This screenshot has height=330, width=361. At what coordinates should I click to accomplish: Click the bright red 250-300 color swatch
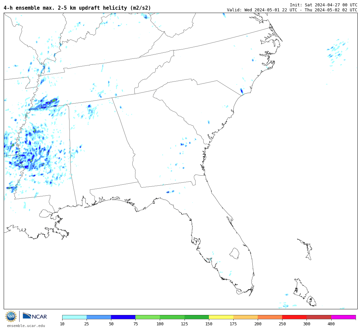[x=294, y=317]
